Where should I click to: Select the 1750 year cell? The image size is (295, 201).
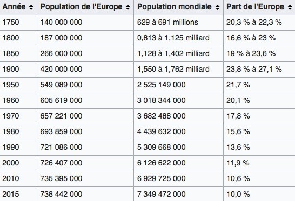(18, 22)
